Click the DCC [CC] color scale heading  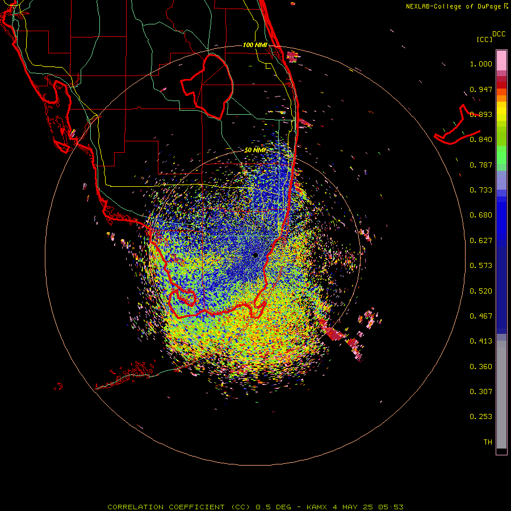click(x=491, y=36)
